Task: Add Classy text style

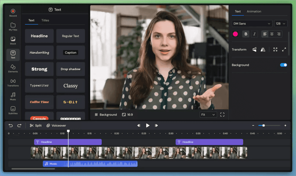Action: pyautogui.click(x=71, y=86)
